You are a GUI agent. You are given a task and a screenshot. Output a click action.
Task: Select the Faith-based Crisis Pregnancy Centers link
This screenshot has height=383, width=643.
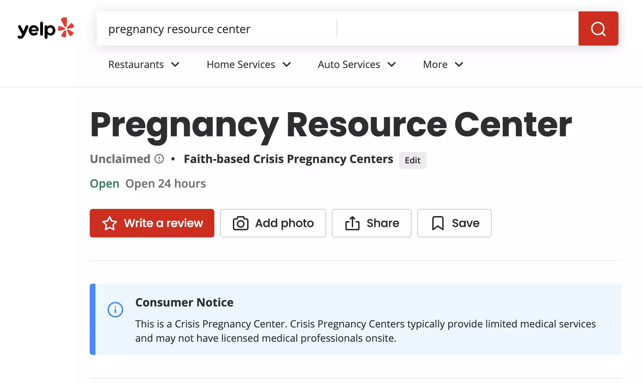(x=288, y=159)
